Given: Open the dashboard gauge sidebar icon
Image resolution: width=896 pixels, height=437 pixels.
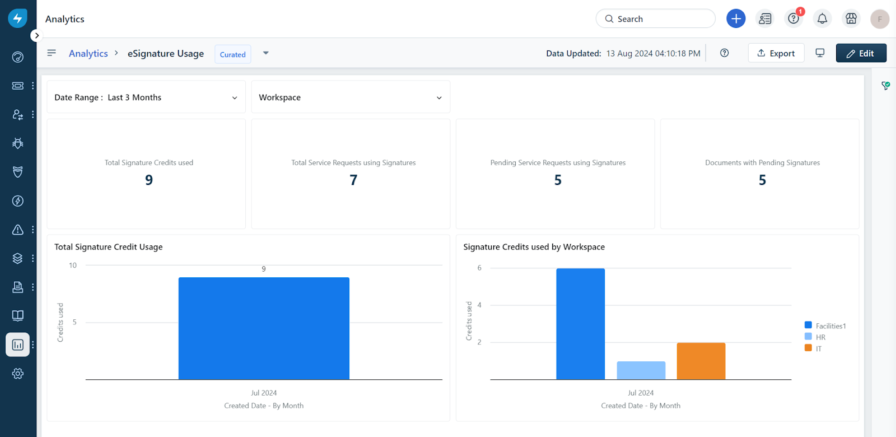Looking at the screenshot, I should [x=18, y=57].
